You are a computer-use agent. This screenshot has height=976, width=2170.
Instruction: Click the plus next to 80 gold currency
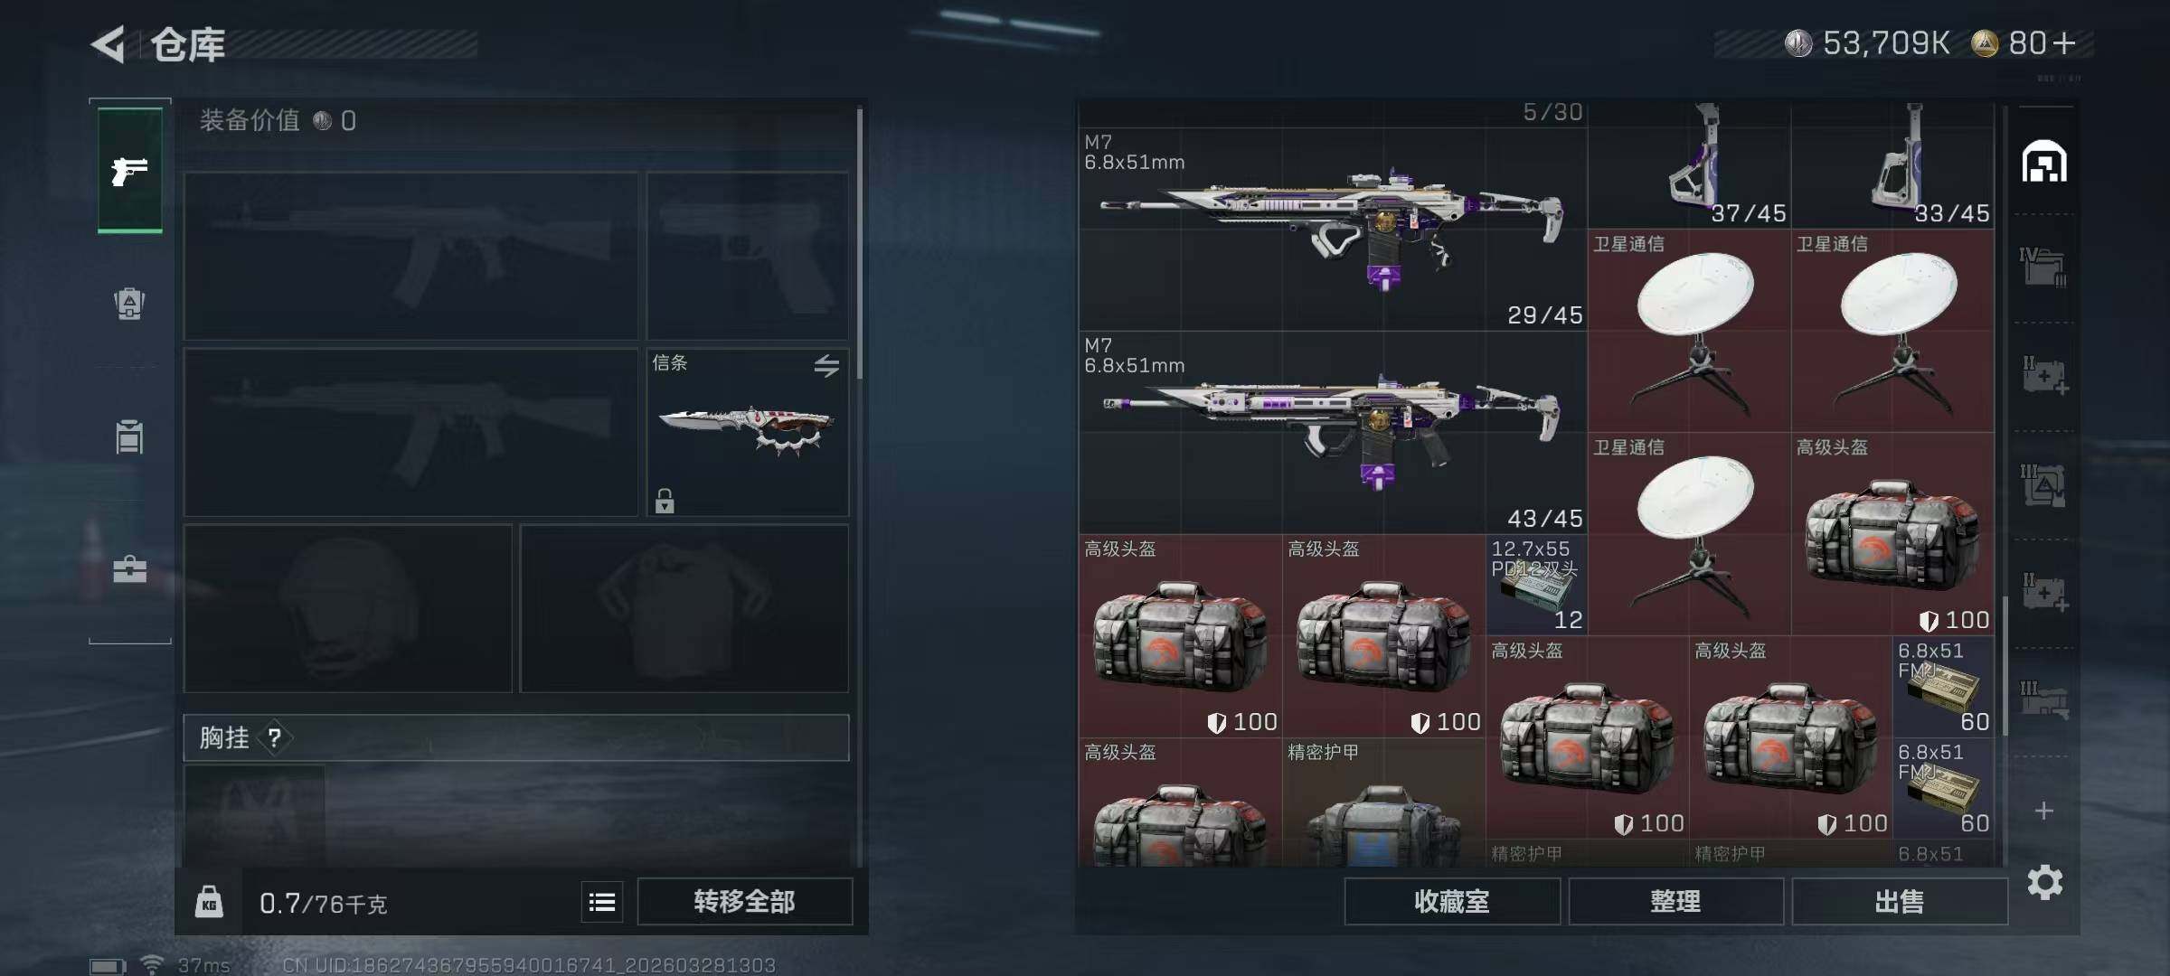coord(2064,43)
